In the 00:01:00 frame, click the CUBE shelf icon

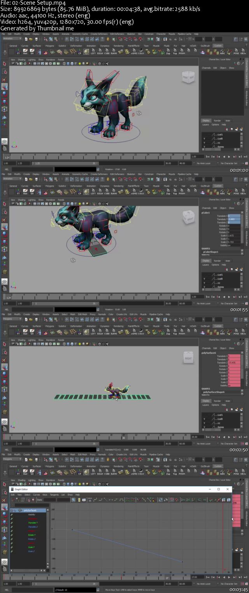coord(107,52)
